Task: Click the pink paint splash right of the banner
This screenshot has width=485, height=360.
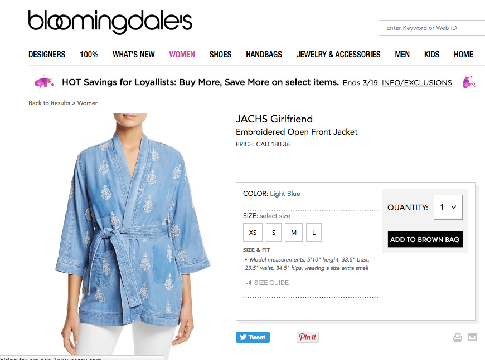Action: pos(469,82)
